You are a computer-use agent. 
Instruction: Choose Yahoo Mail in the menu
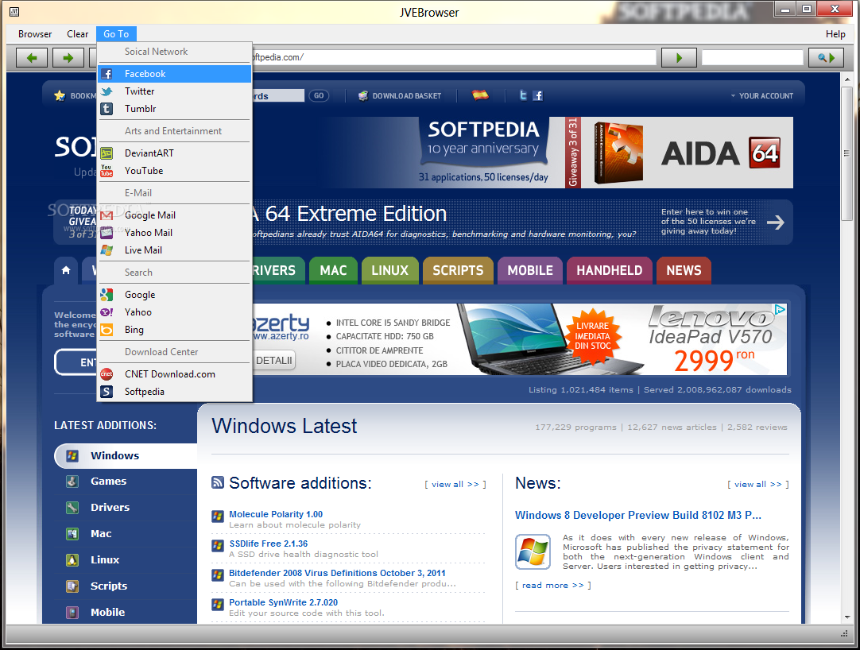[174, 233]
